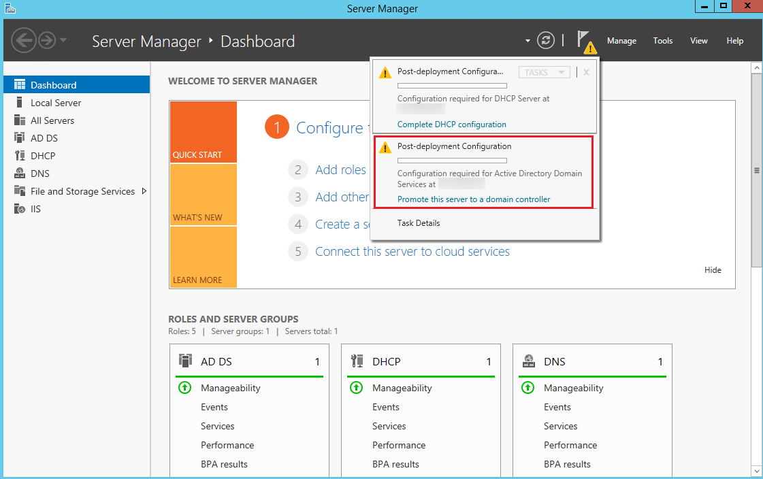The image size is (763, 479).
Task: Open AD DS BPA results
Action: click(x=224, y=464)
